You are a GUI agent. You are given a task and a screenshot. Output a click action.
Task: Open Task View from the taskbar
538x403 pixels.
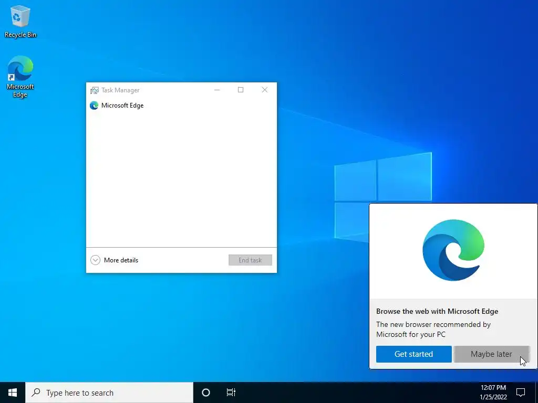click(231, 393)
